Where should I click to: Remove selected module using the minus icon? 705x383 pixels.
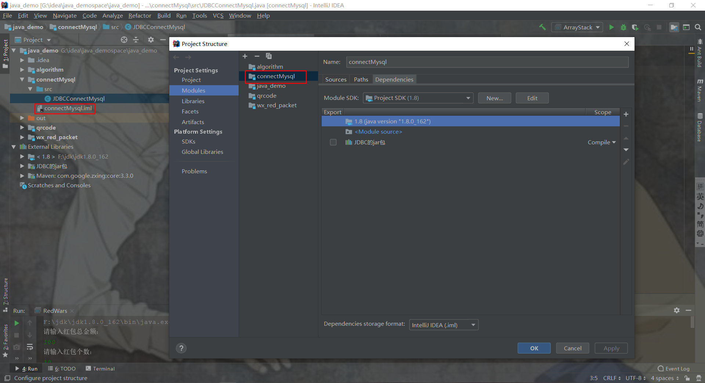click(257, 56)
